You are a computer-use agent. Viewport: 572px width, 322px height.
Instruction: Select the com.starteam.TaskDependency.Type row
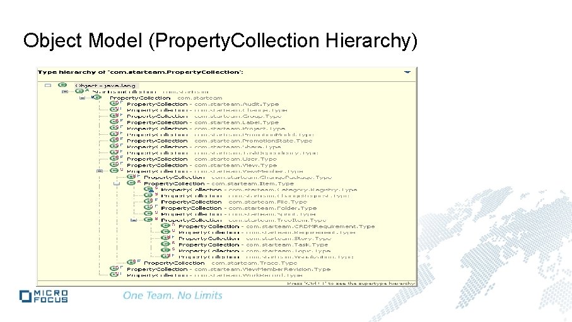[223, 152]
